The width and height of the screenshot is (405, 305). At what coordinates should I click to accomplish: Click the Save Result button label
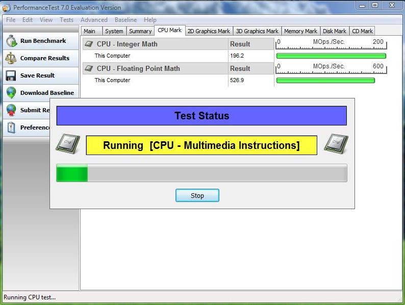click(x=37, y=75)
